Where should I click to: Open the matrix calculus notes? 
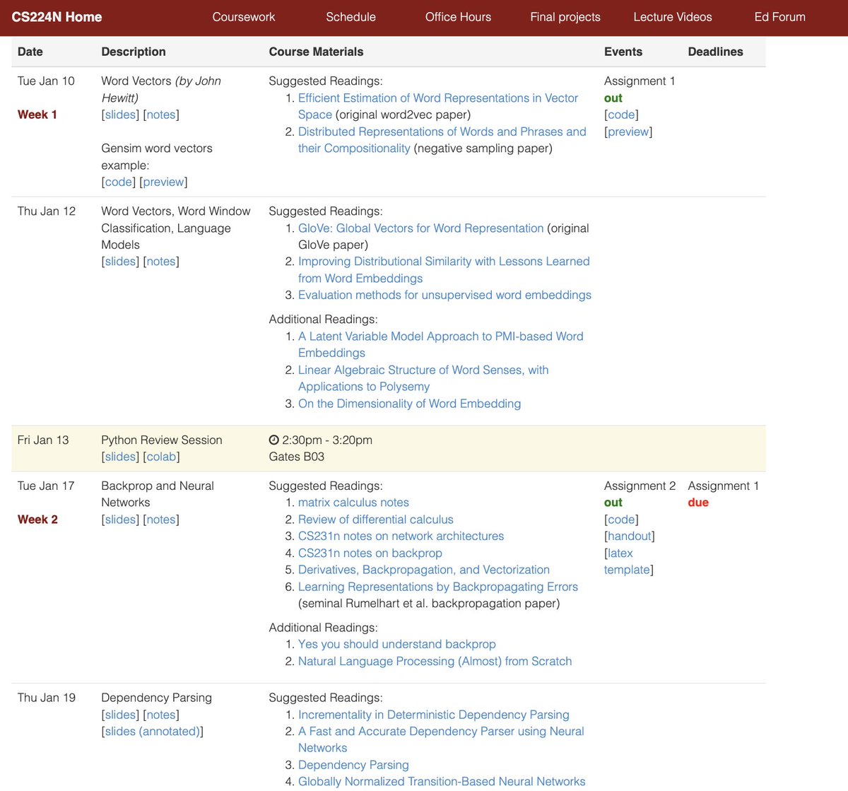353,502
